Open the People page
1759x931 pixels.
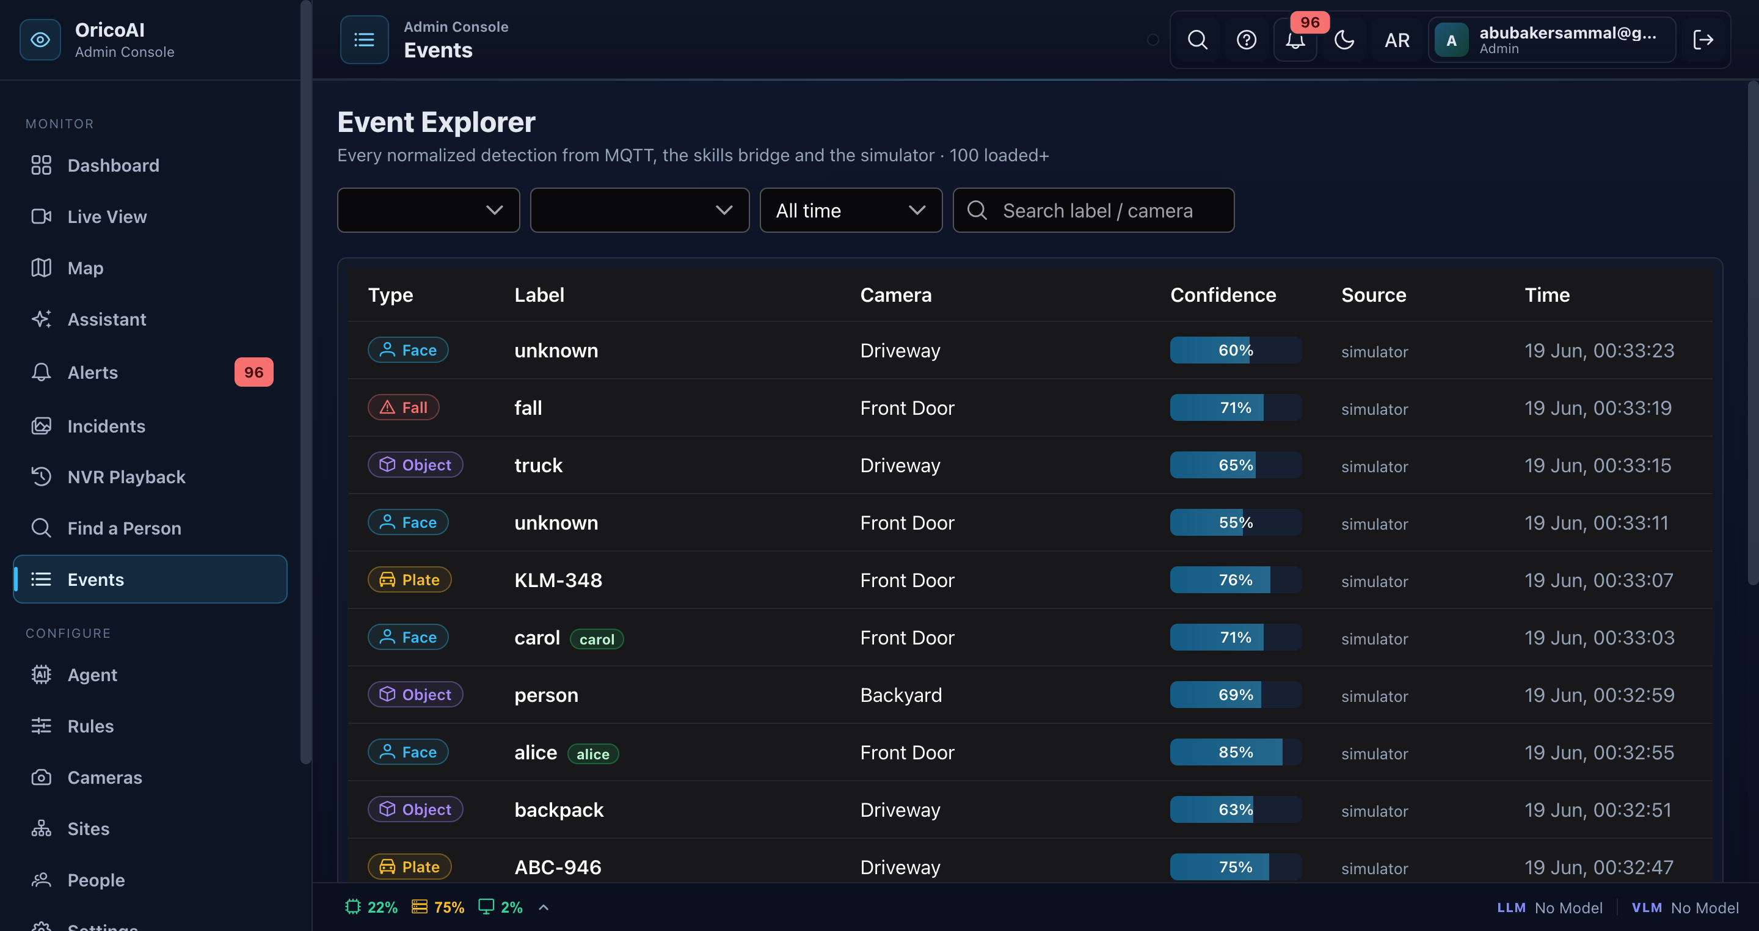[150, 880]
